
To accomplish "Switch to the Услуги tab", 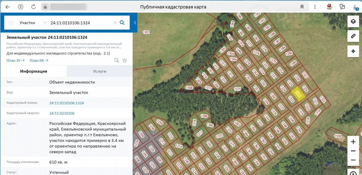I will (x=100, y=71).
